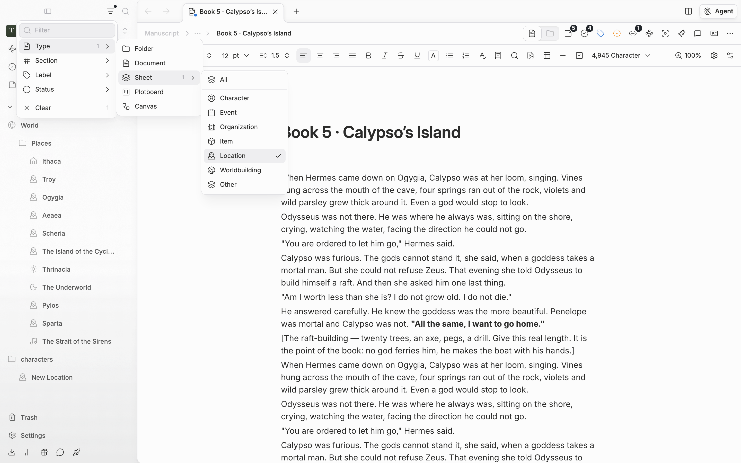This screenshot has height=463, width=741.
Task: Insert a bulleted list
Action: click(449, 55)
